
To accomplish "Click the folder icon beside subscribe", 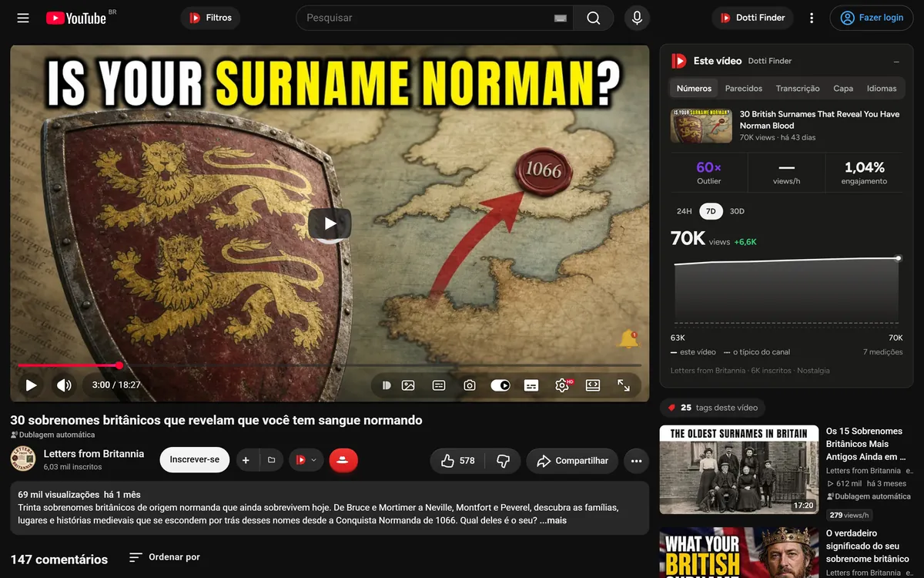I will pos(271,460).
